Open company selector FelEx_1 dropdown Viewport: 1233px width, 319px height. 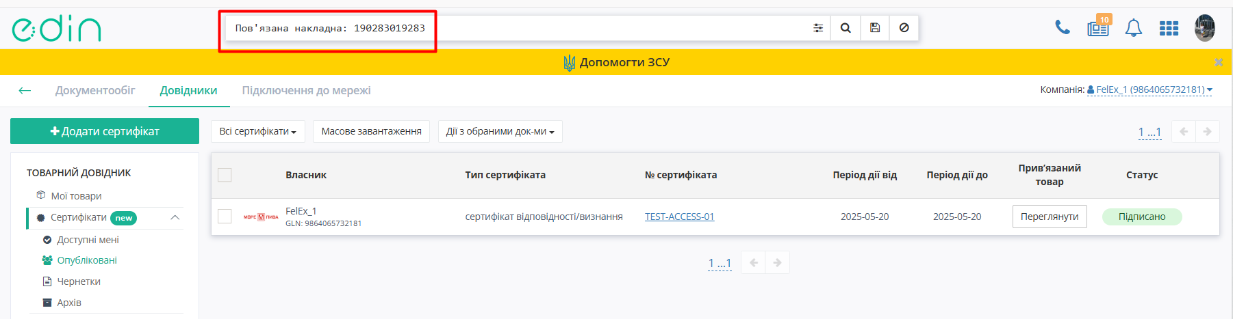[1149, 89]
